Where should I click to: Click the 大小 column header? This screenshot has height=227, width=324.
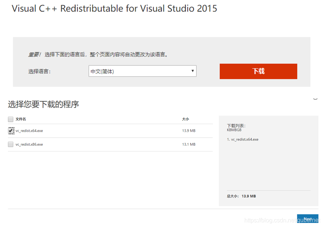[x=185, y=119]
